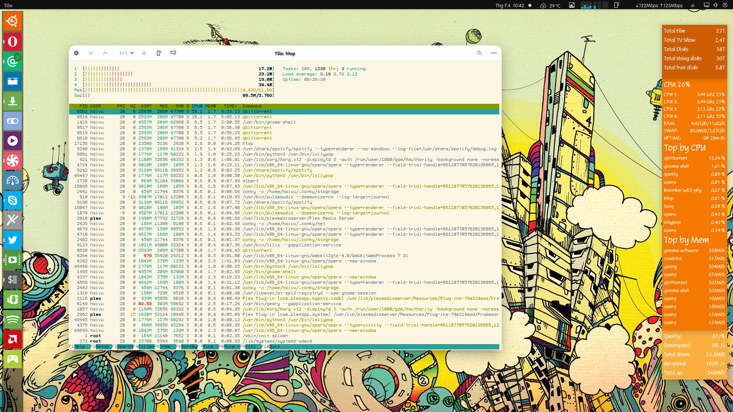
Task: Click the Tilix add terminal down icon
Action: tap(173, 53)
